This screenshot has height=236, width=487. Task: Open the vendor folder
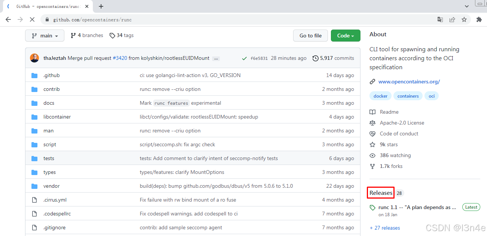coord(51,186)
